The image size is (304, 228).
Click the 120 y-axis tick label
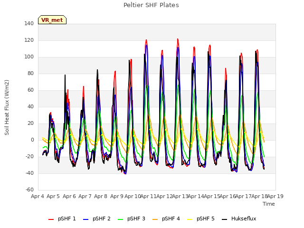pyautogui.click(x=29, y=40)
